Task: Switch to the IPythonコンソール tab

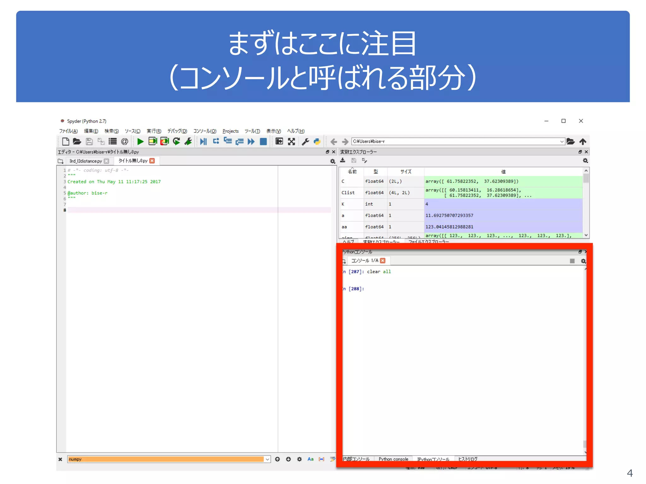Action: pyautogui.click(x=433, y=459)
